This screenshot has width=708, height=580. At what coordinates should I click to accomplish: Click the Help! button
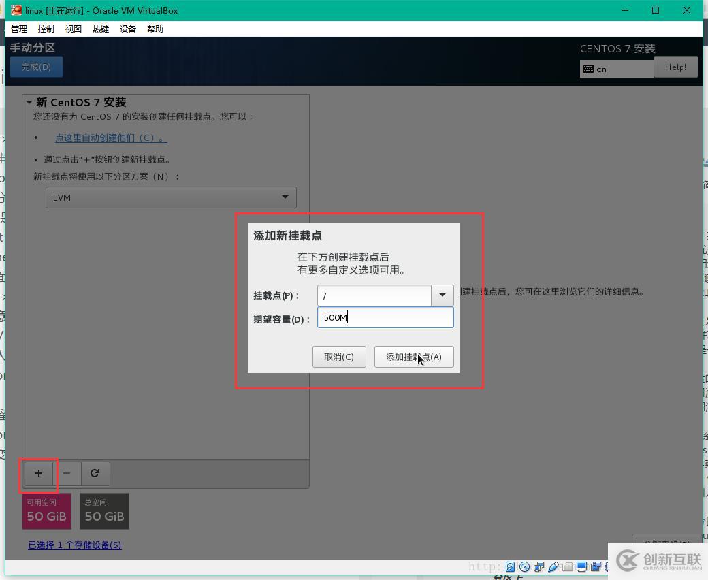[675, 67]
